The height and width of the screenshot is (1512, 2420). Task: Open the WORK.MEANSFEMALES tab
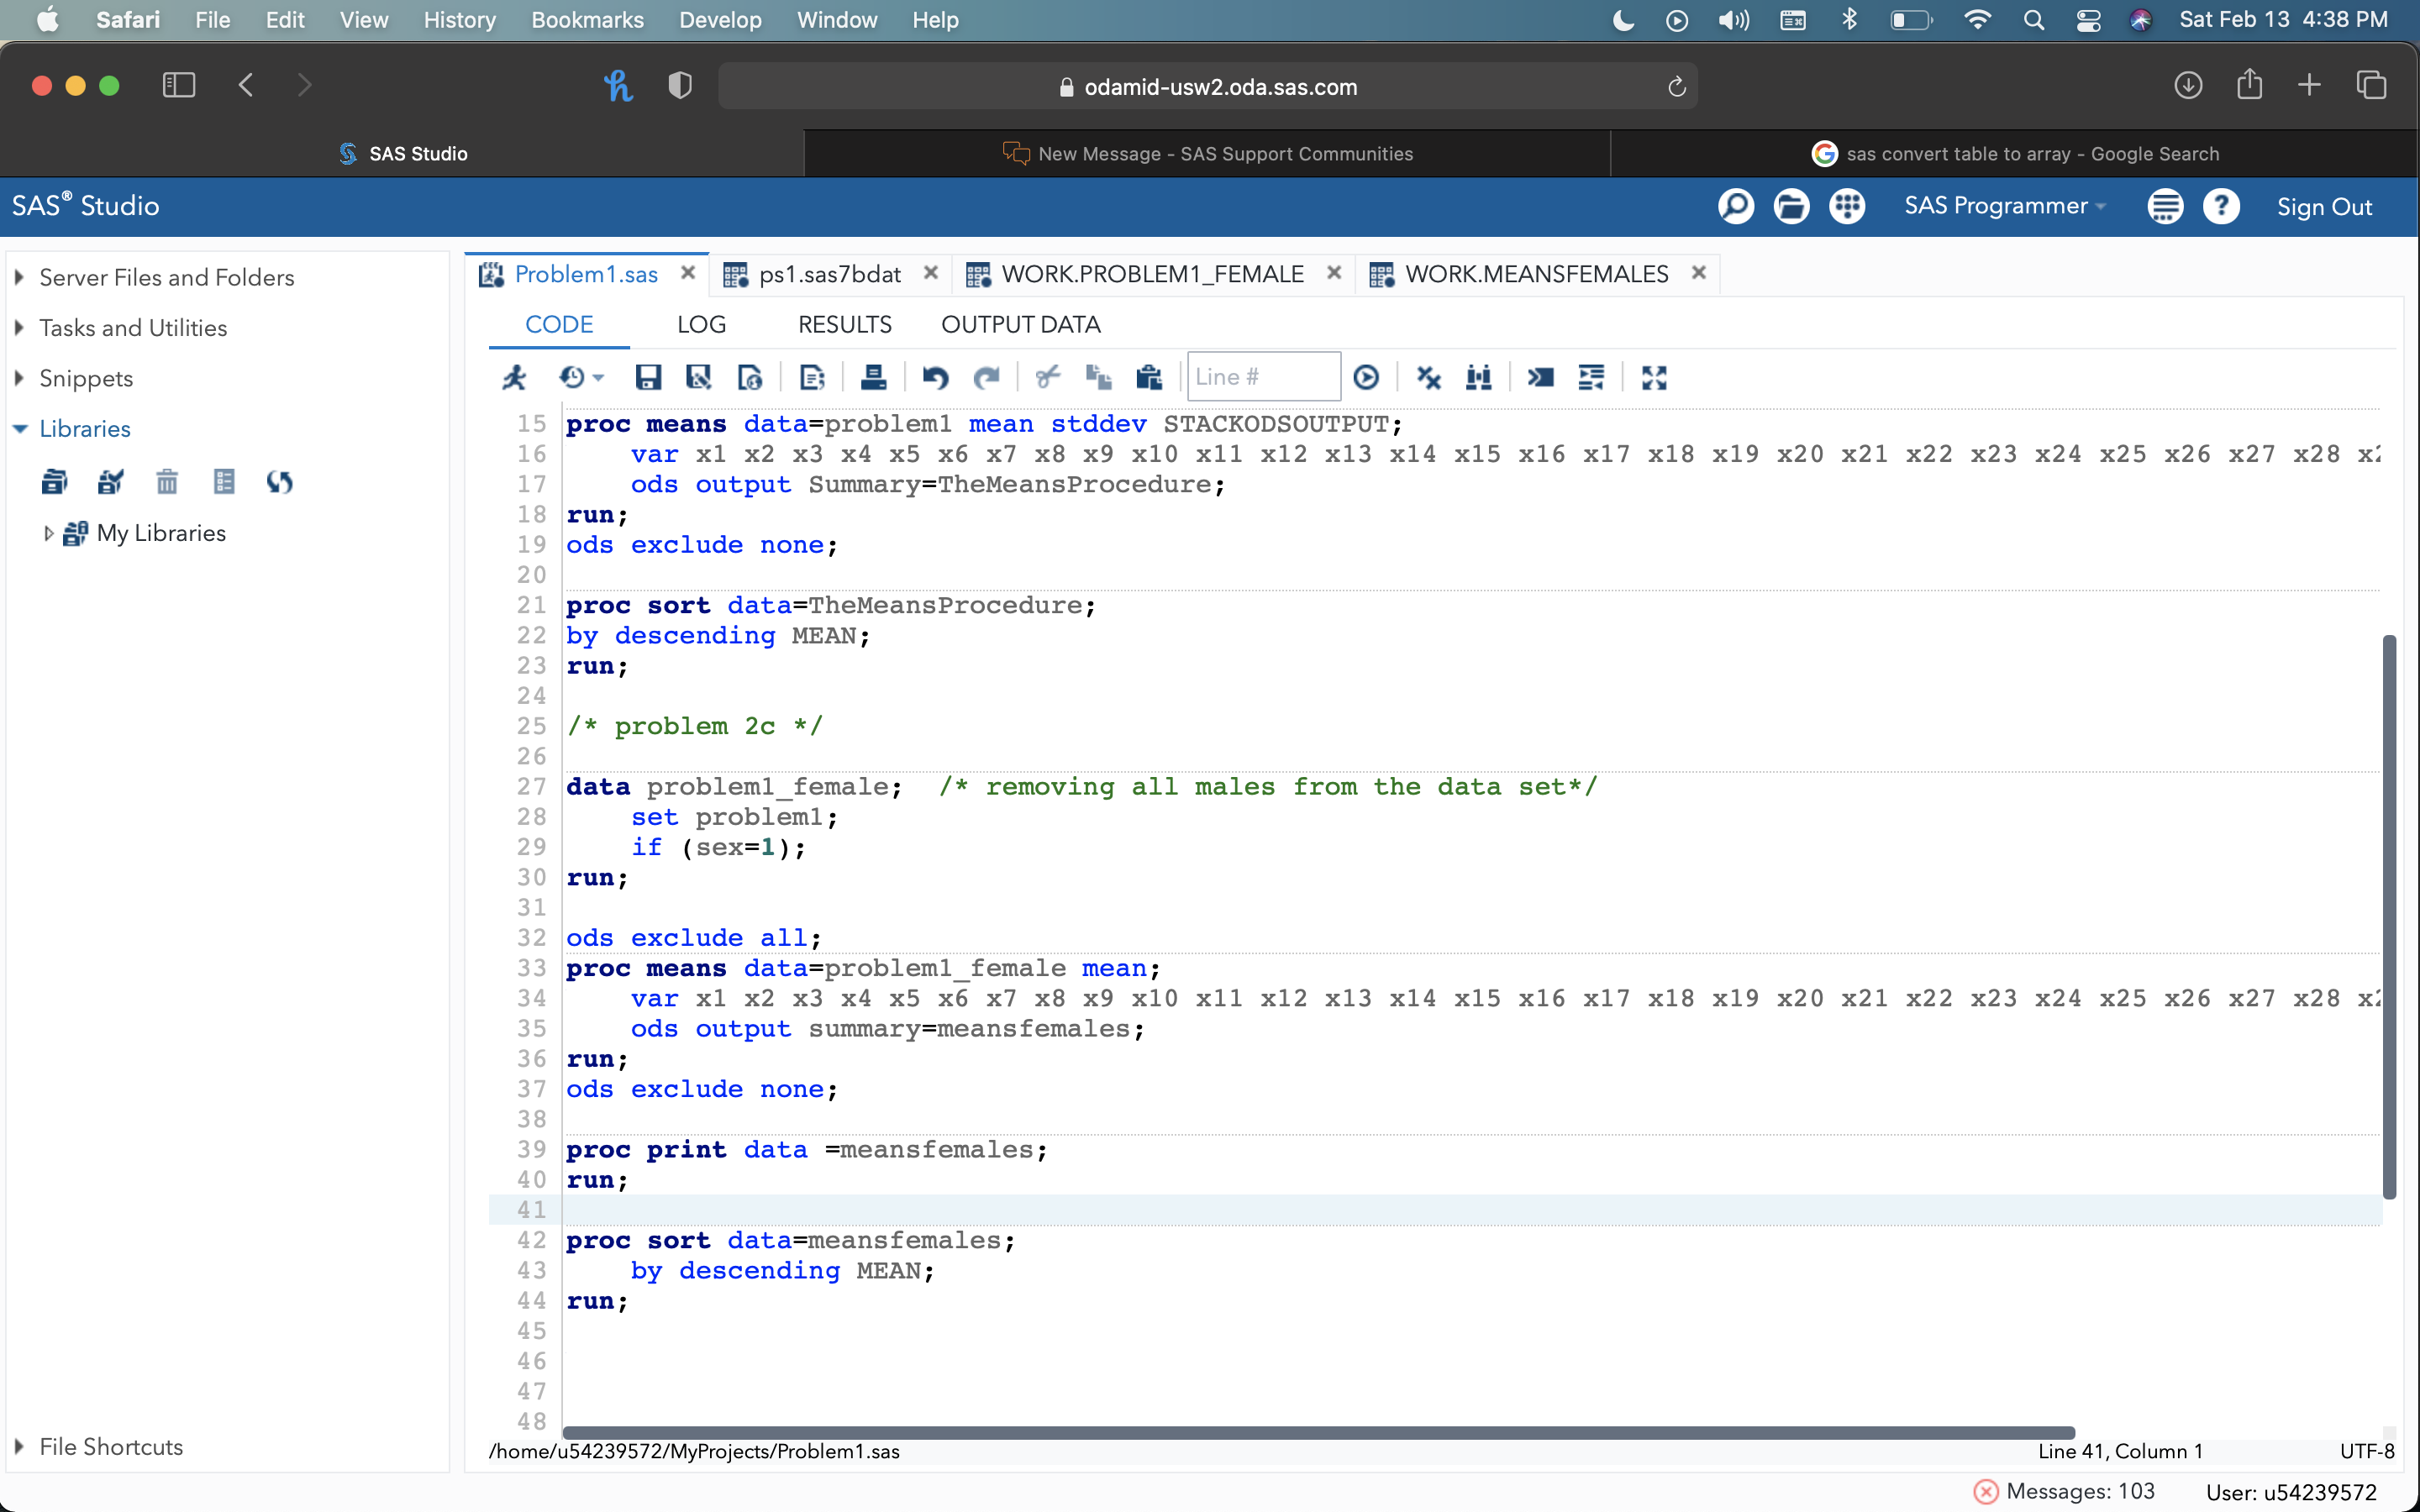(1536, 274)
